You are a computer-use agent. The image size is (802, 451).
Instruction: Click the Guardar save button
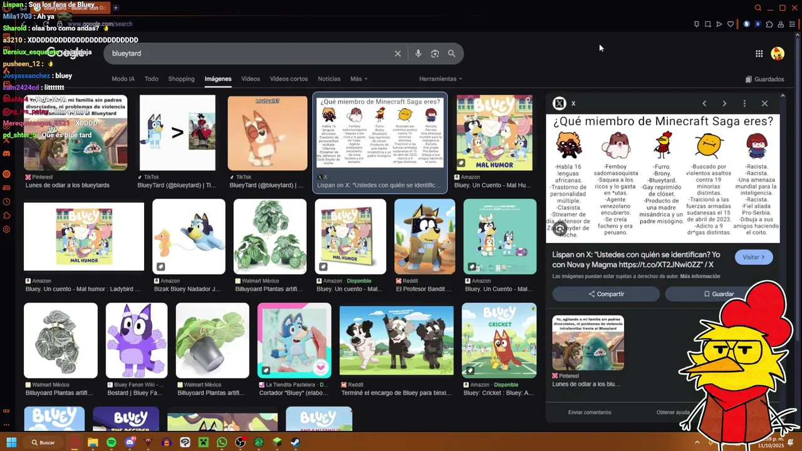[x=718, y=294]
